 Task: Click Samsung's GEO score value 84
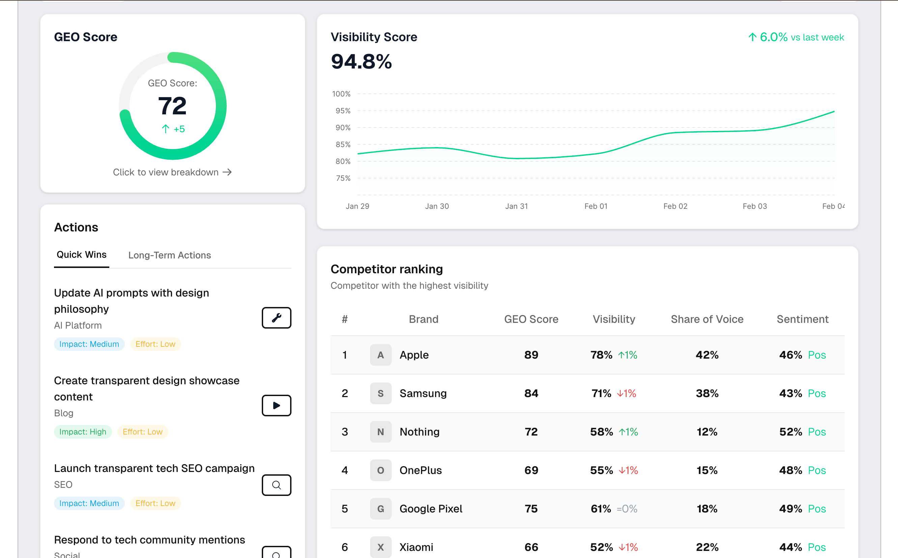click(531, 393)
